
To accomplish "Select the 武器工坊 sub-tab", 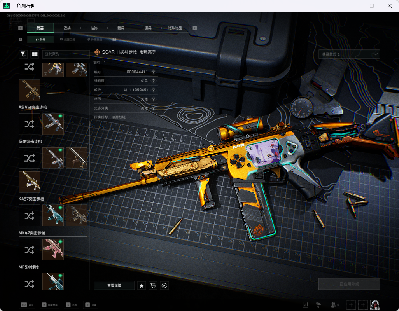I will coord(67,39).
